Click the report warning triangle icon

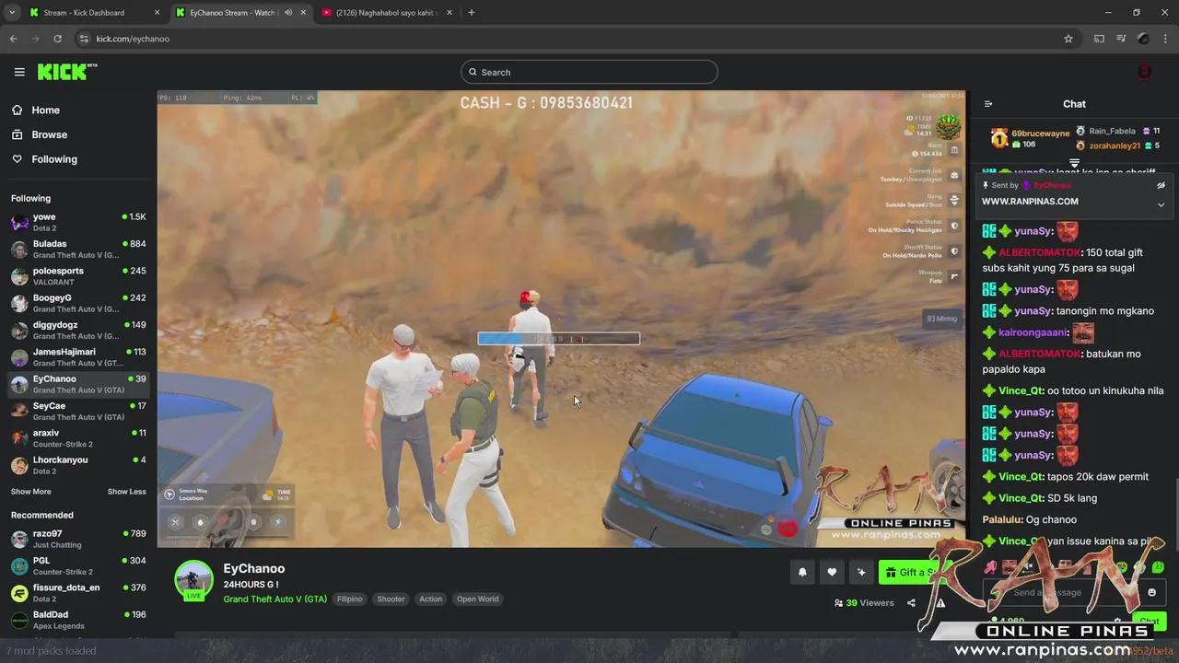940,603
